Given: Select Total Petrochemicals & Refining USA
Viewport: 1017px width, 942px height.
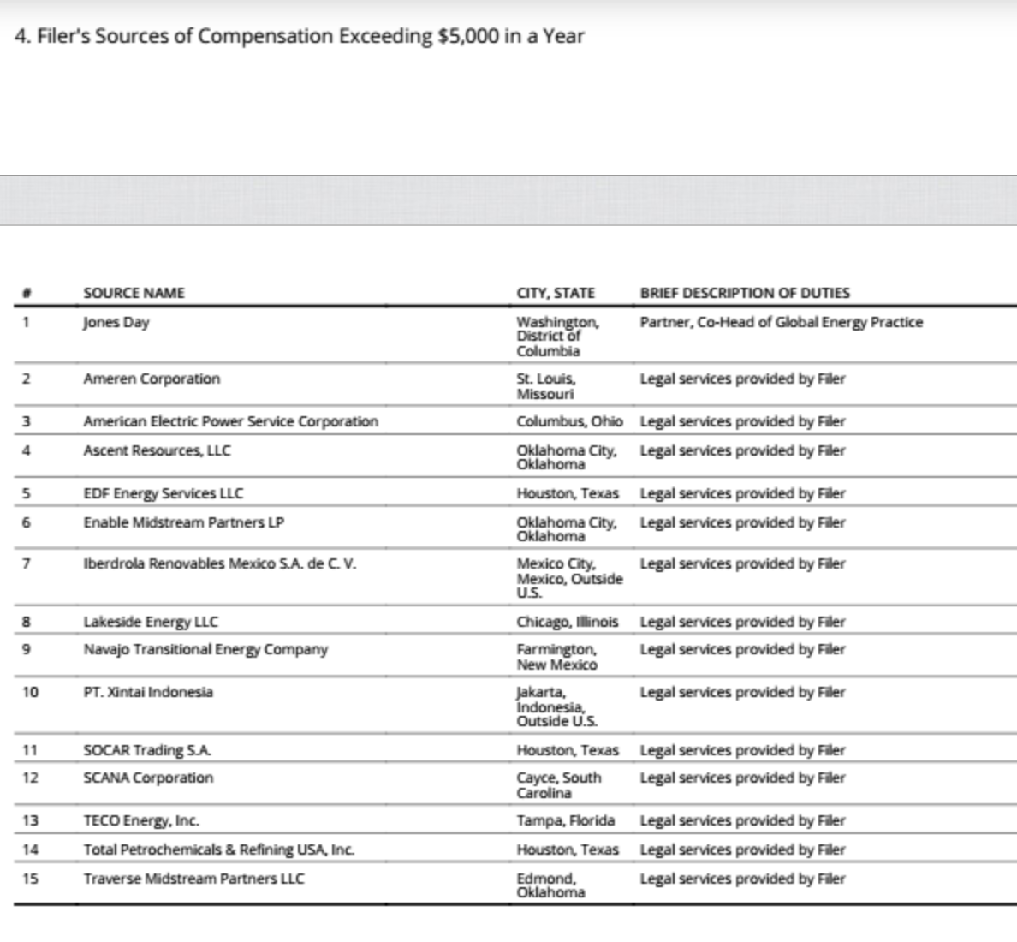Looking at the screenshot, I should (x=219, y=850).
